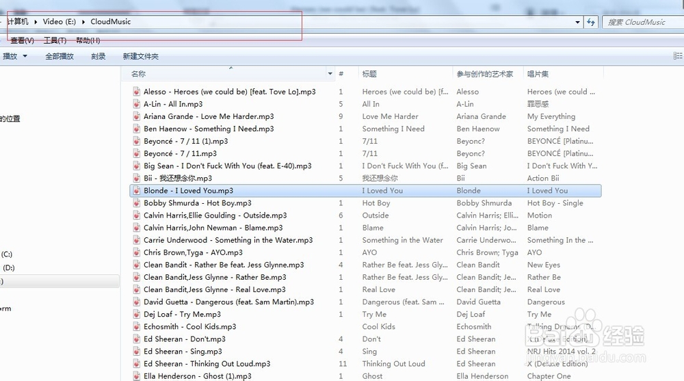The width and height of the screenshot is (684, 381).
Task: Click the title cell 'Thinking Out Loud'
Action: tap(393, 363)
